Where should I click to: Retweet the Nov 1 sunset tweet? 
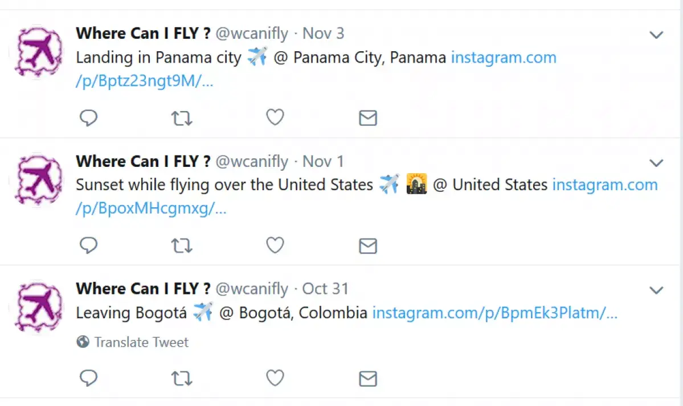tap(182, 245)
